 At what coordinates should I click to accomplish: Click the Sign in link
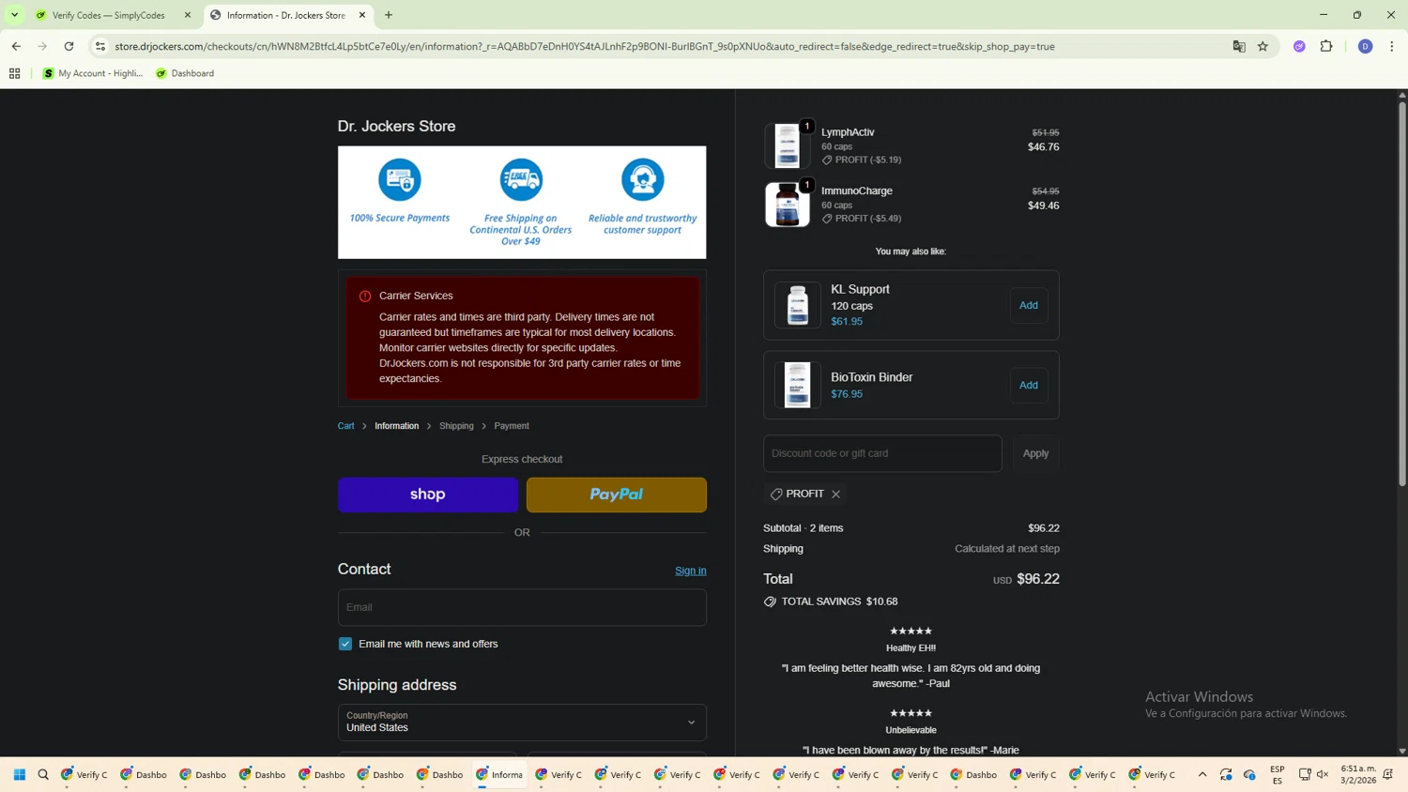coord(691,571)
